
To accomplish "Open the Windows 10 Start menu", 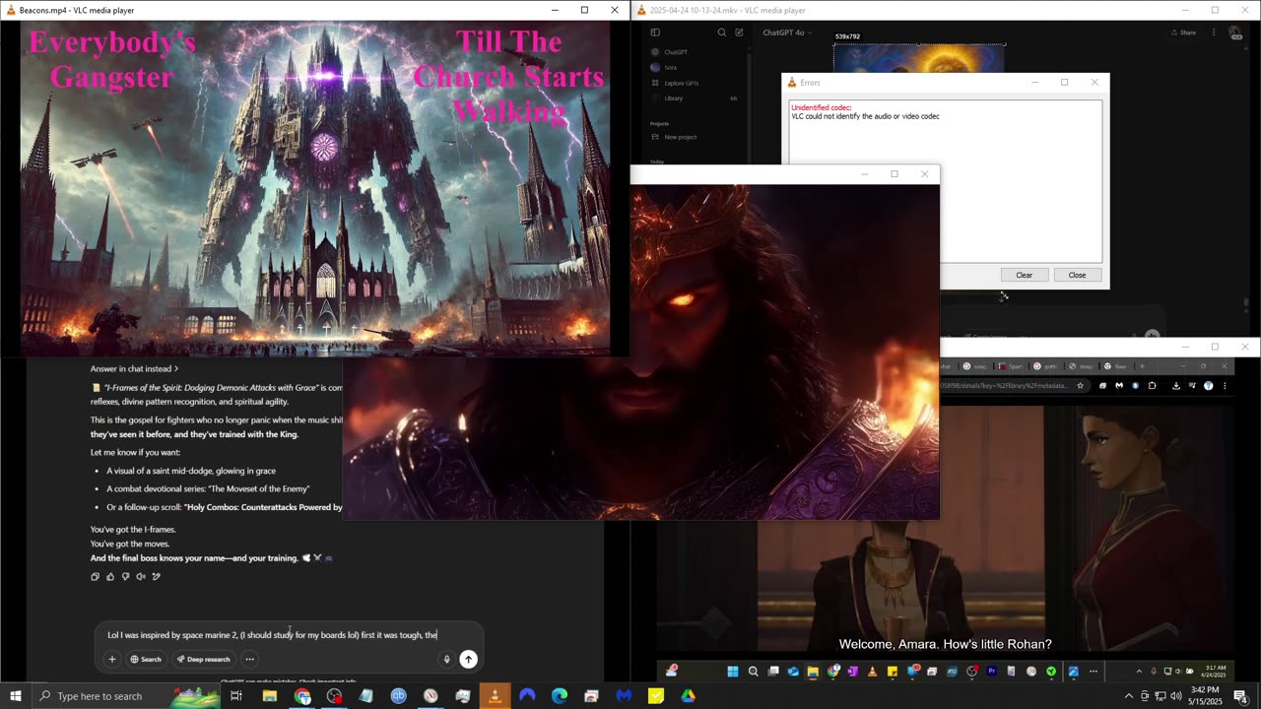I will pos(16,696).
